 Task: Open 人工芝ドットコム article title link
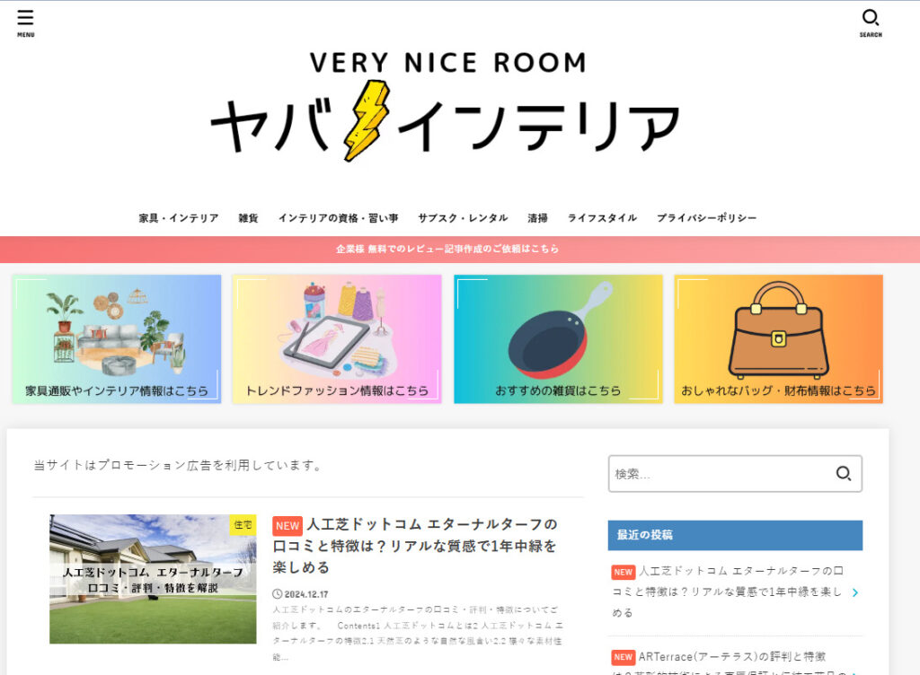click(x=415, y=546)
